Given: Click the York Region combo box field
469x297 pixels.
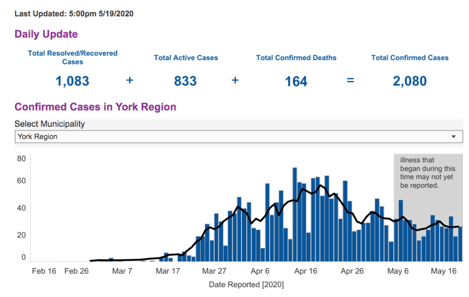Looking at the screenshot, I should coord(239,137).
